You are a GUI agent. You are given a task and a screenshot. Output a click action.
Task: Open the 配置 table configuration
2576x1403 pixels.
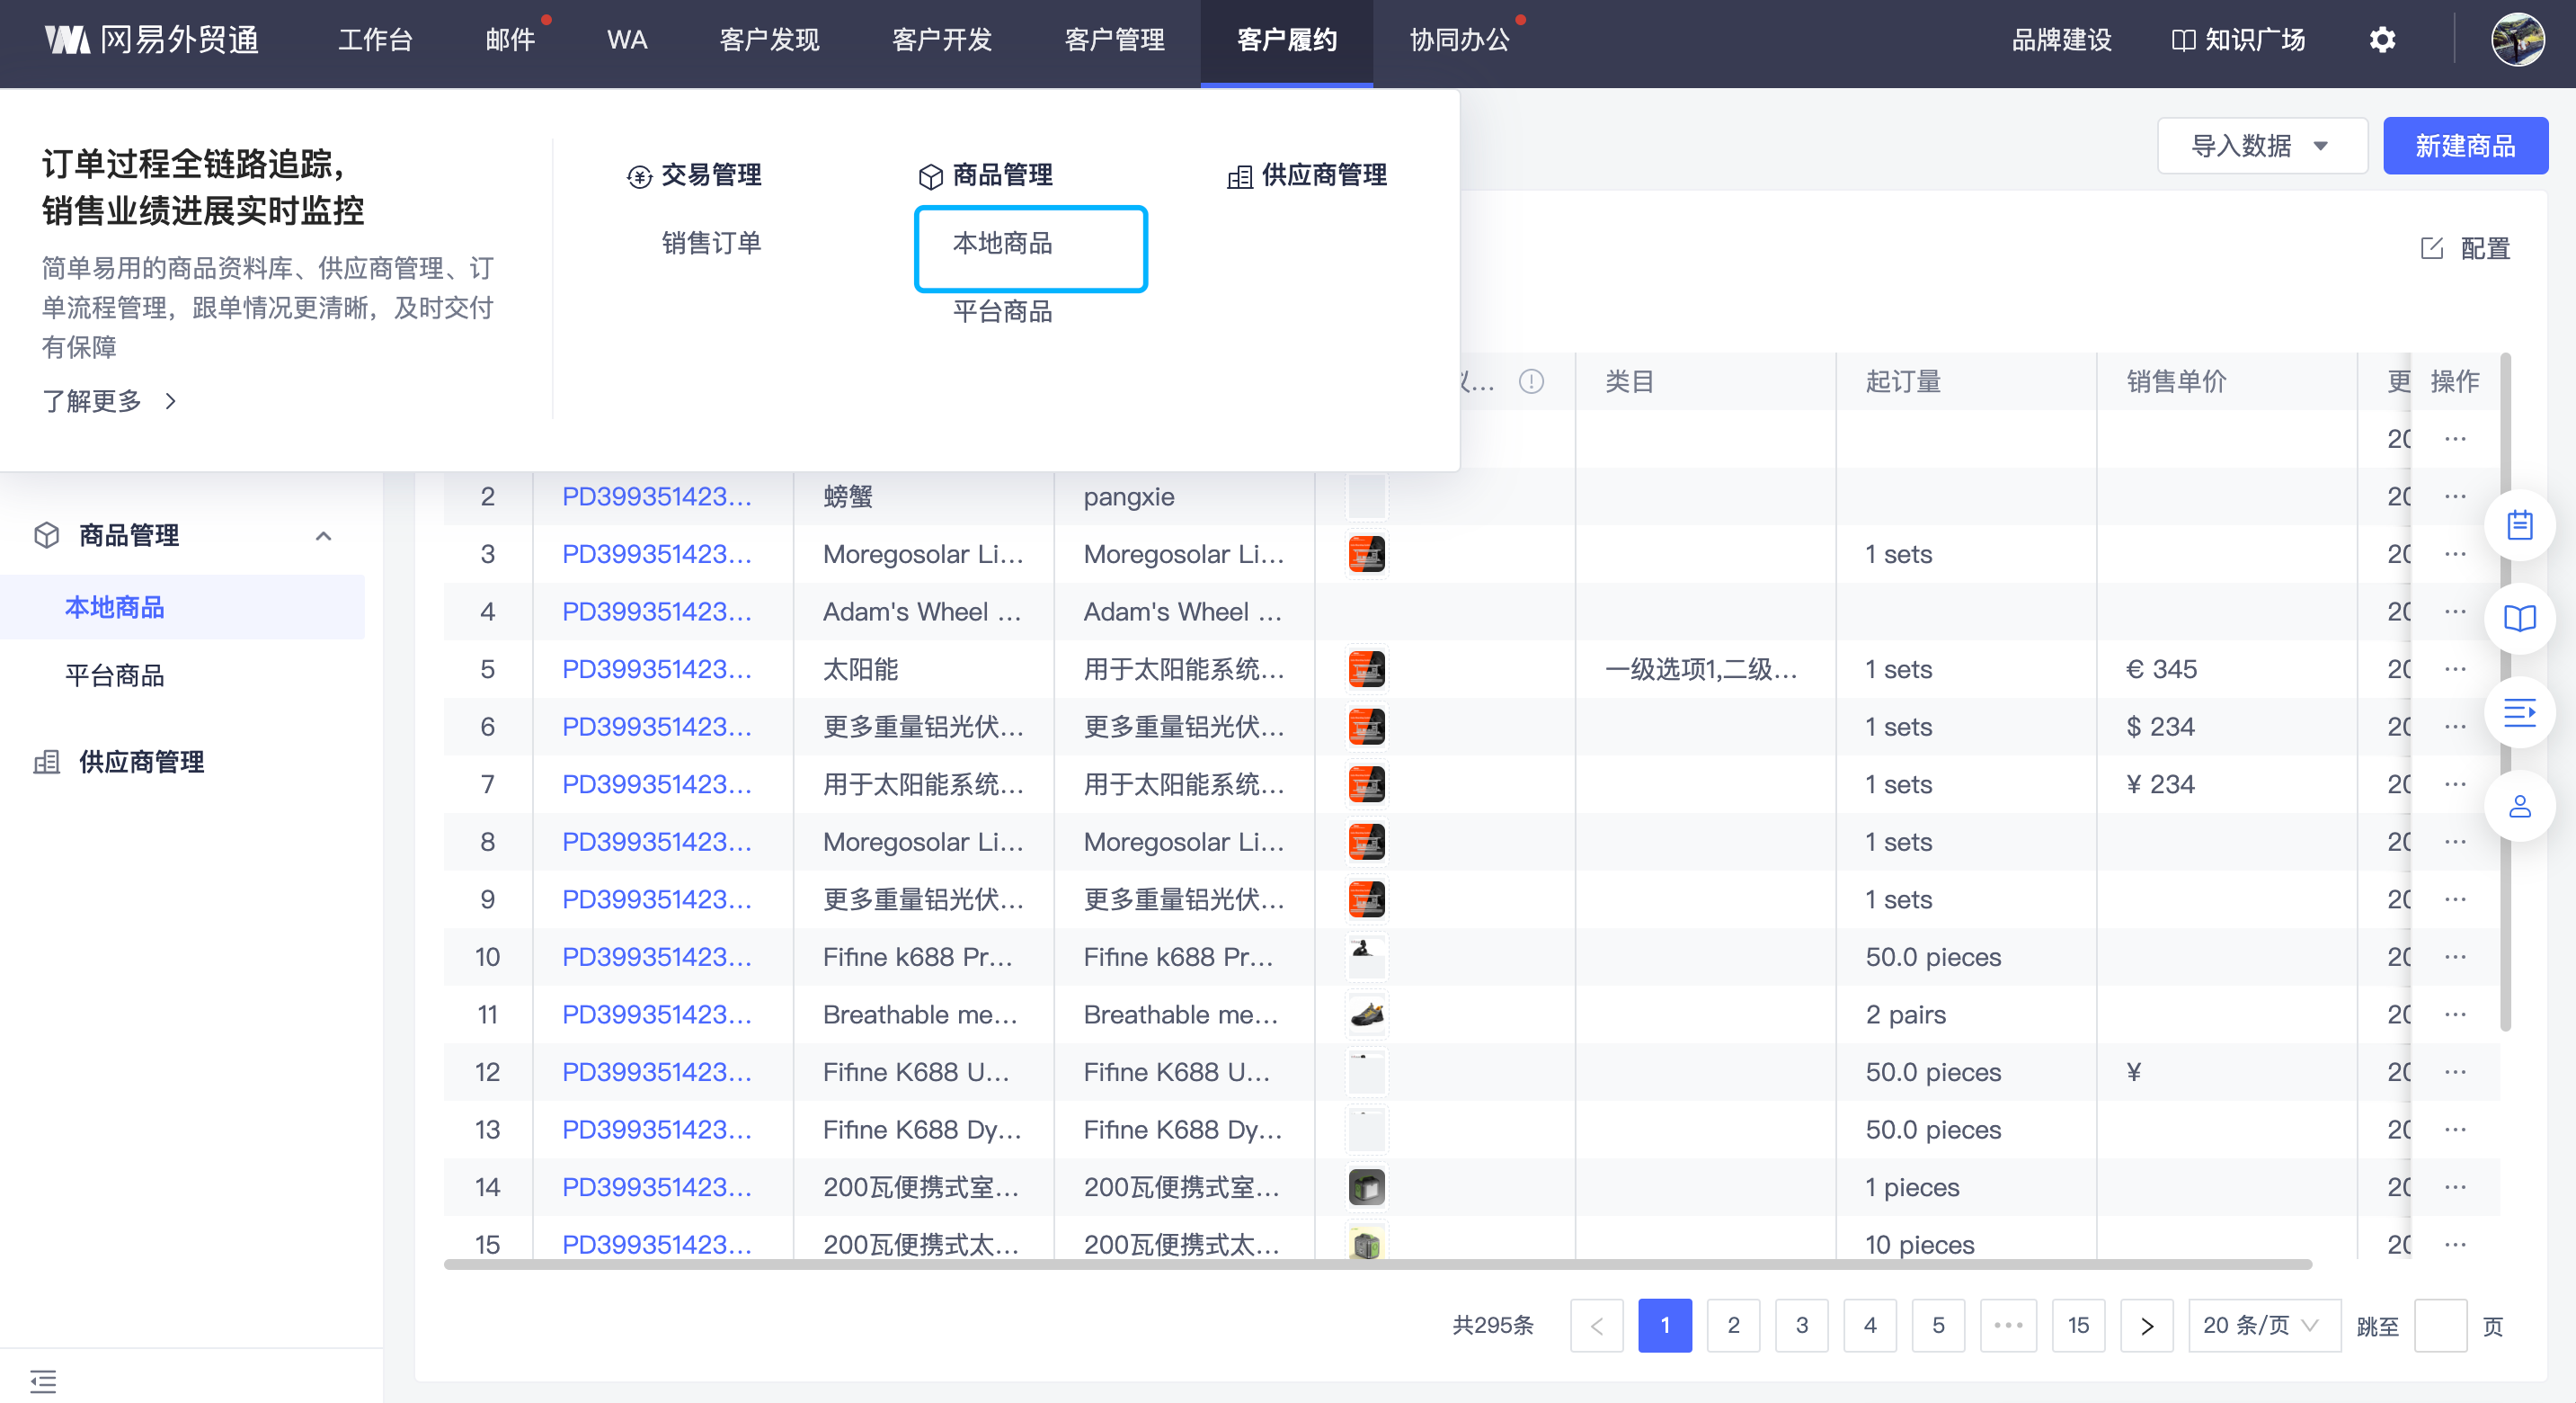[x=2465, y=248]
